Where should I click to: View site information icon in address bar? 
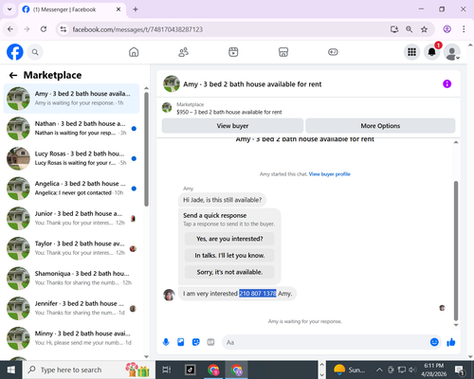[x=64, y=29]
